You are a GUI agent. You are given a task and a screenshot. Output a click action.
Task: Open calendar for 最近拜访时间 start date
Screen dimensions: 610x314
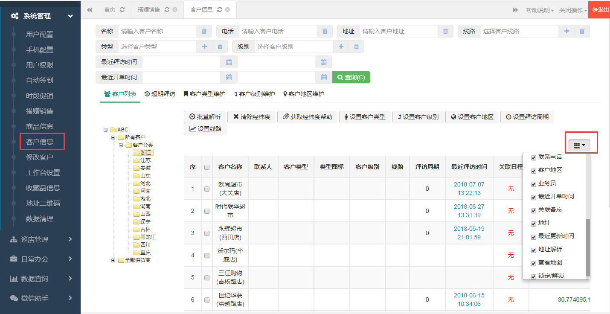(229, 62)
